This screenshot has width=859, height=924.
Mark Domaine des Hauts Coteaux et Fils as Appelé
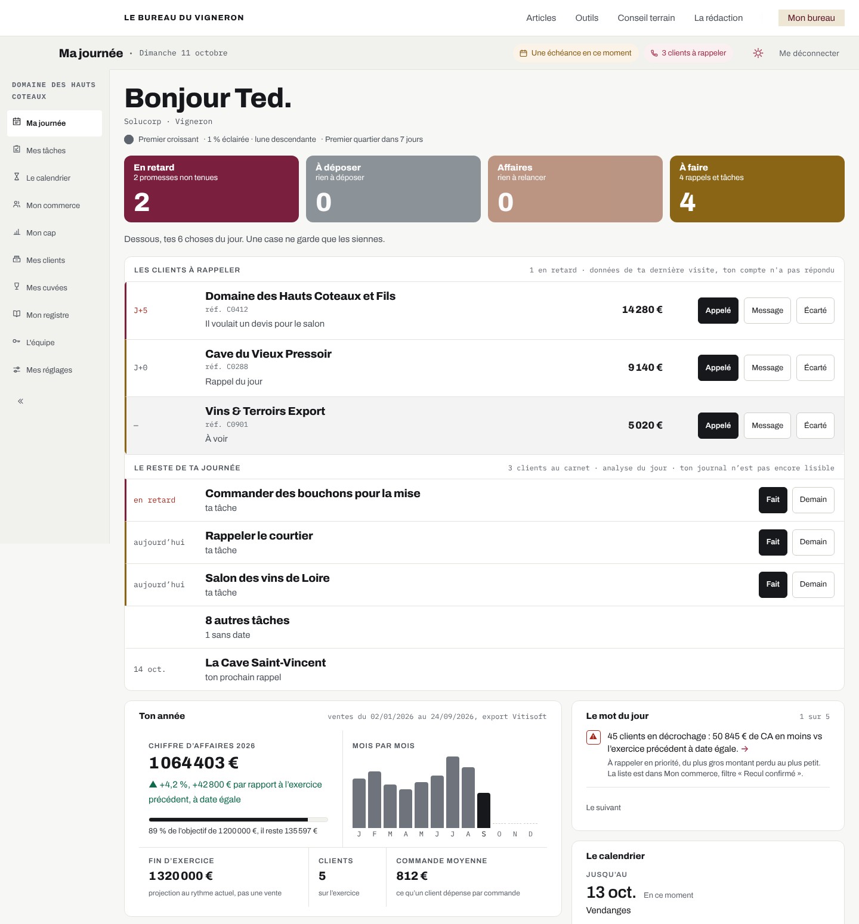click(x=718, y=311)
